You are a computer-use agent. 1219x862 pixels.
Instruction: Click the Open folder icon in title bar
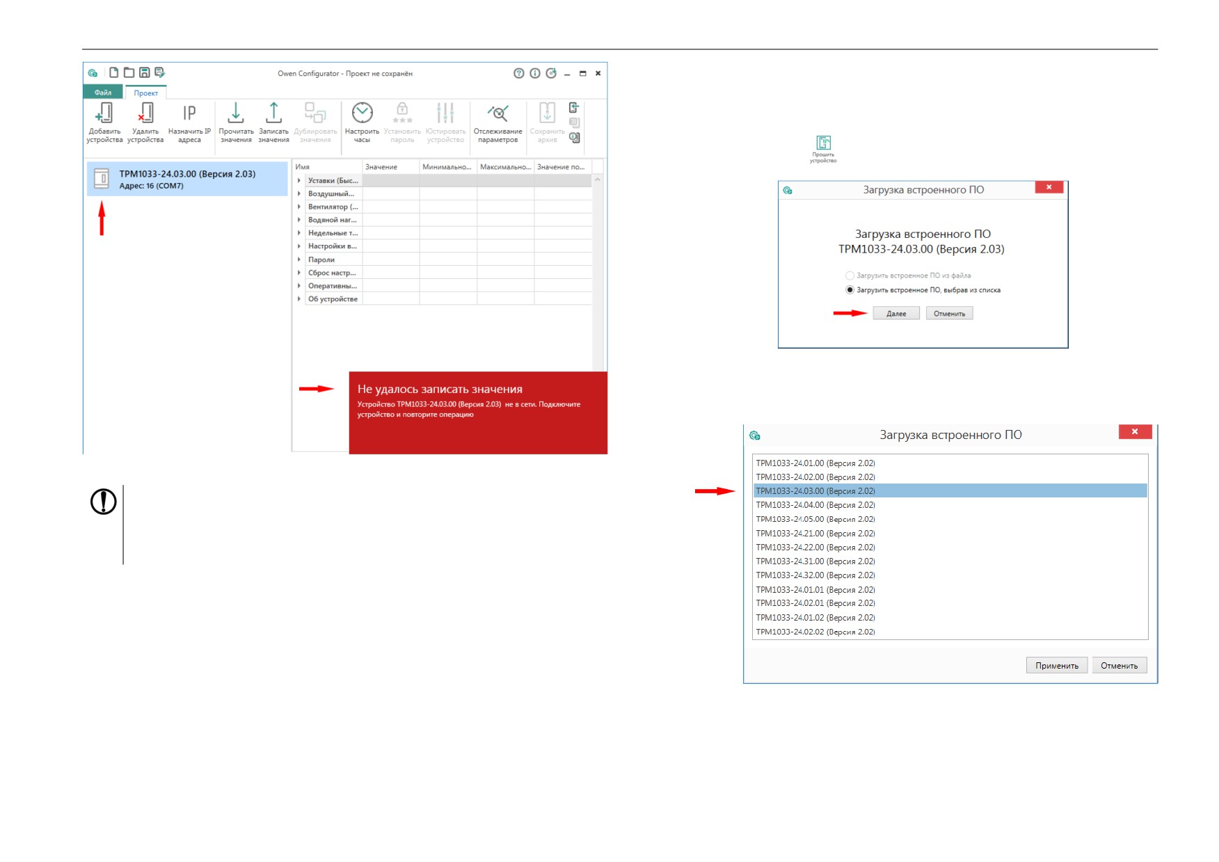[x=129, y=72]
